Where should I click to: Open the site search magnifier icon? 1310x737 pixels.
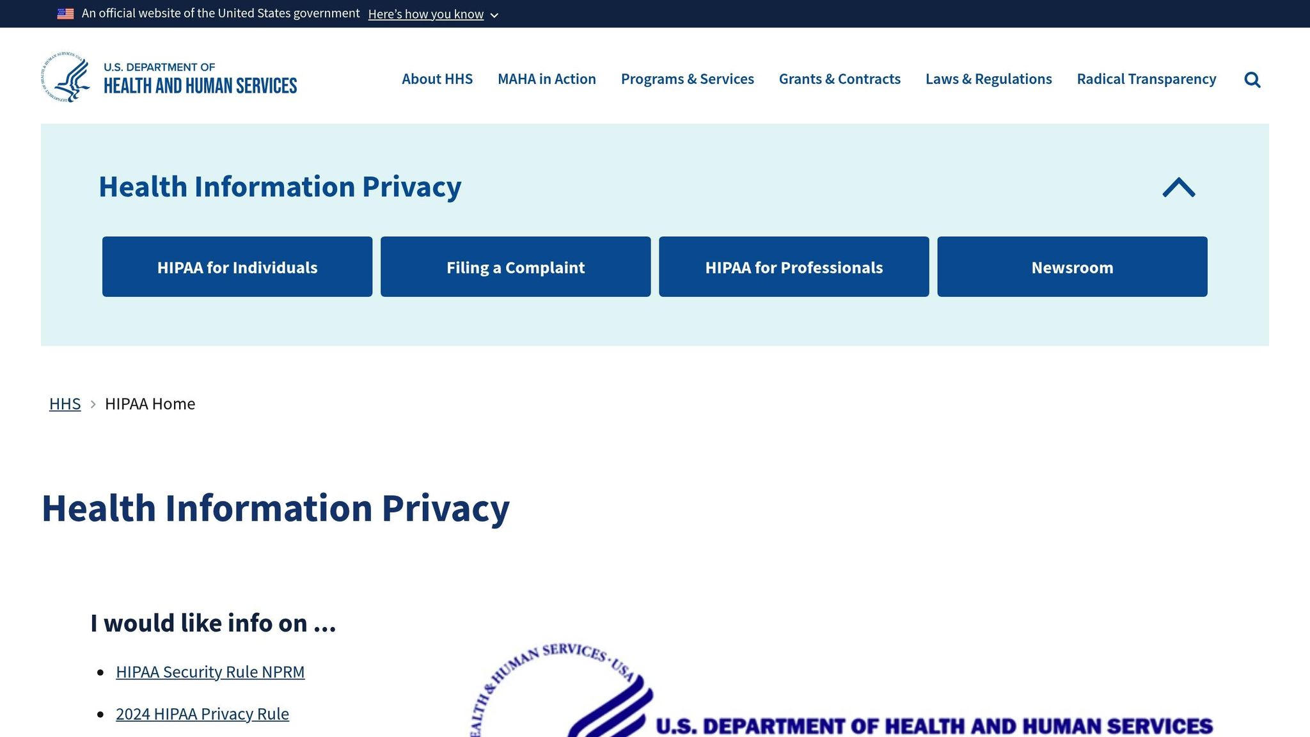pos(1252,80)
